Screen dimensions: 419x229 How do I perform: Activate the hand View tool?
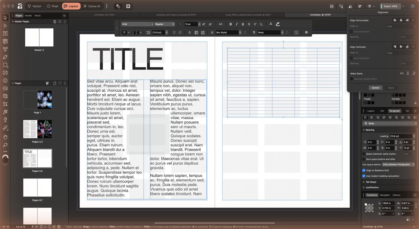(5, 137)
